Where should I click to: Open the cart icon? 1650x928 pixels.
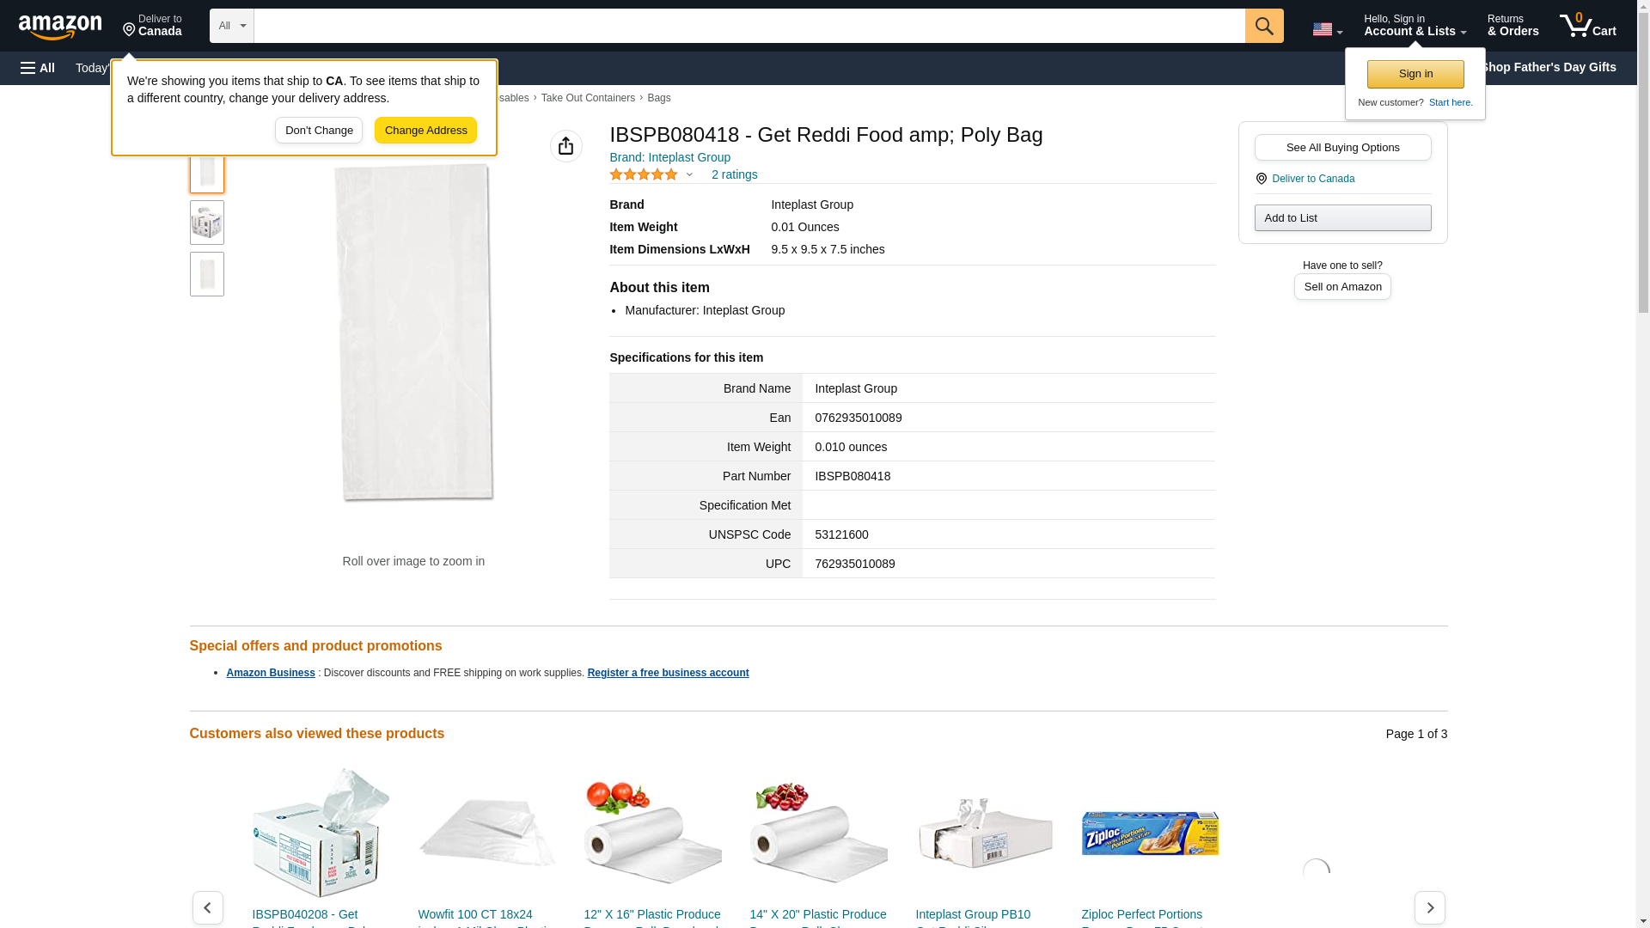click(x=1587, y=26)
